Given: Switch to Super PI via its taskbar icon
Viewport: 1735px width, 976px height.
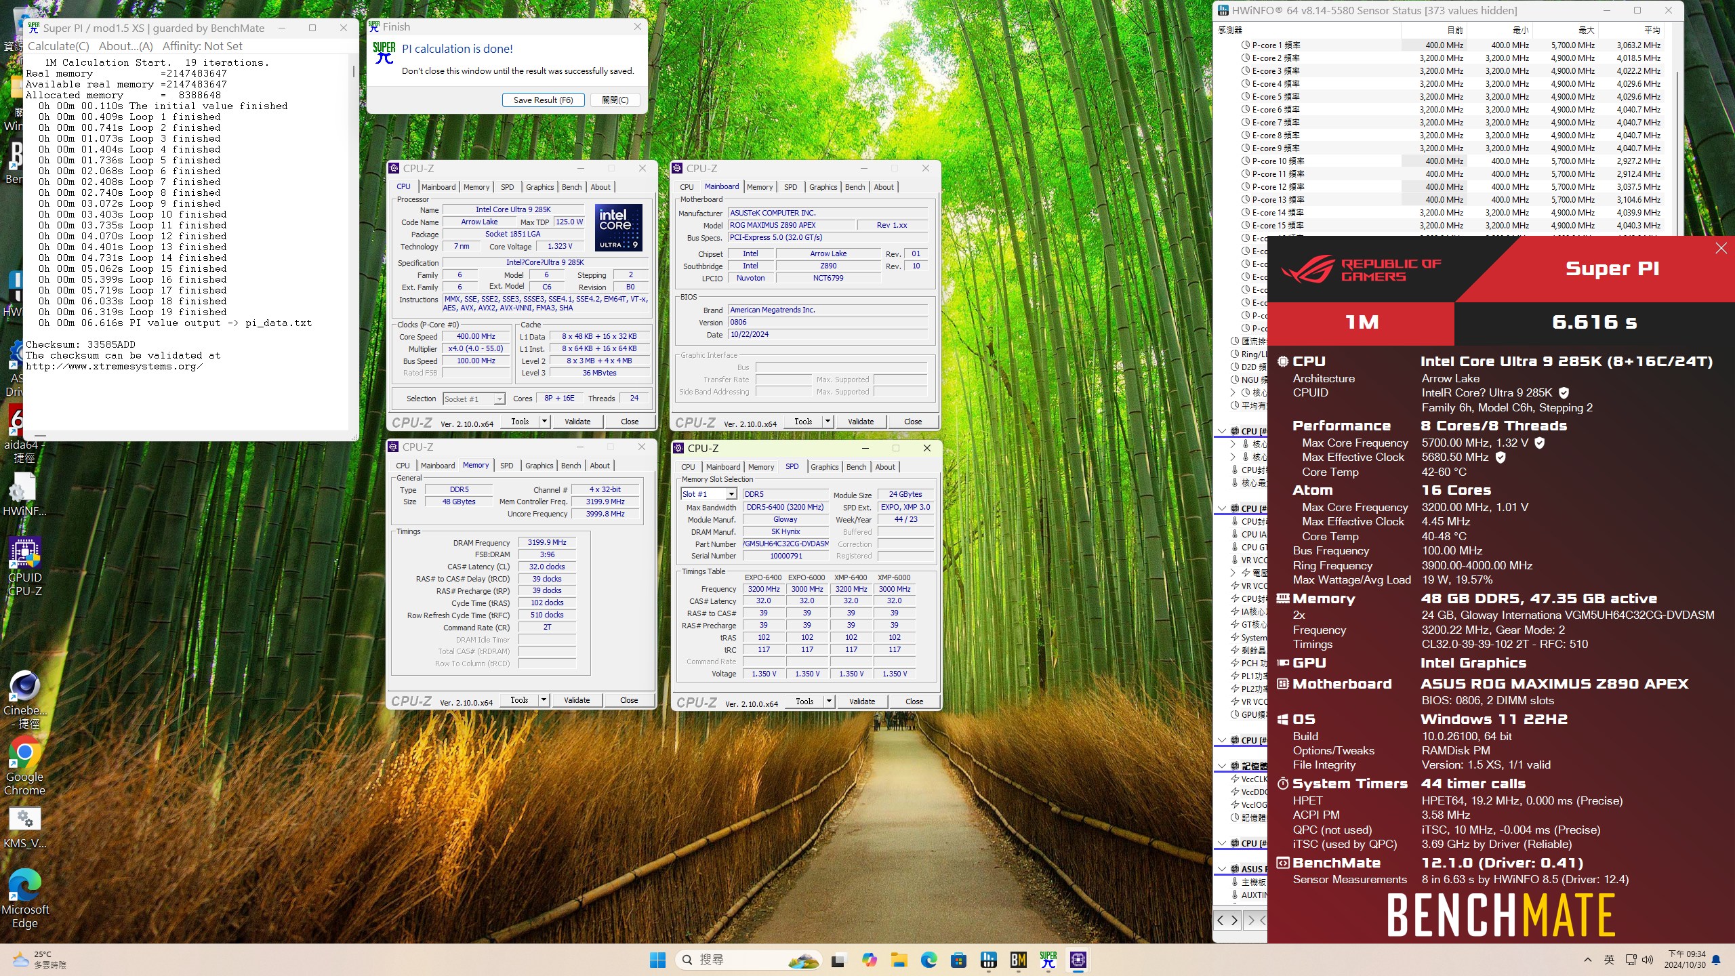Looking at the screenshot, I should pyautogui.click(x=1048, y=960).
